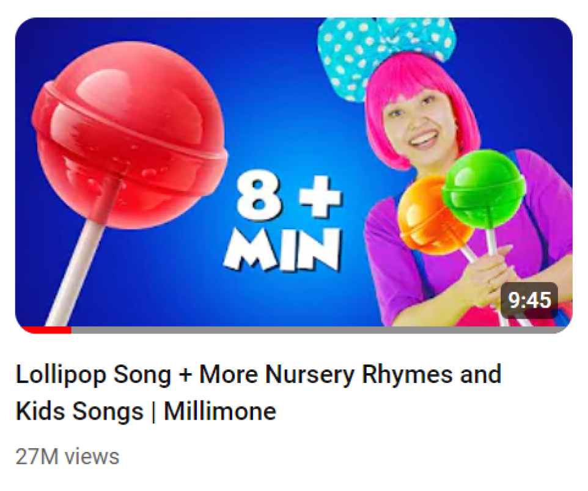The width and height of the screenshot is (588, 491).
Task: Click the plus sign beside the 8
Action: coord(322,197)
